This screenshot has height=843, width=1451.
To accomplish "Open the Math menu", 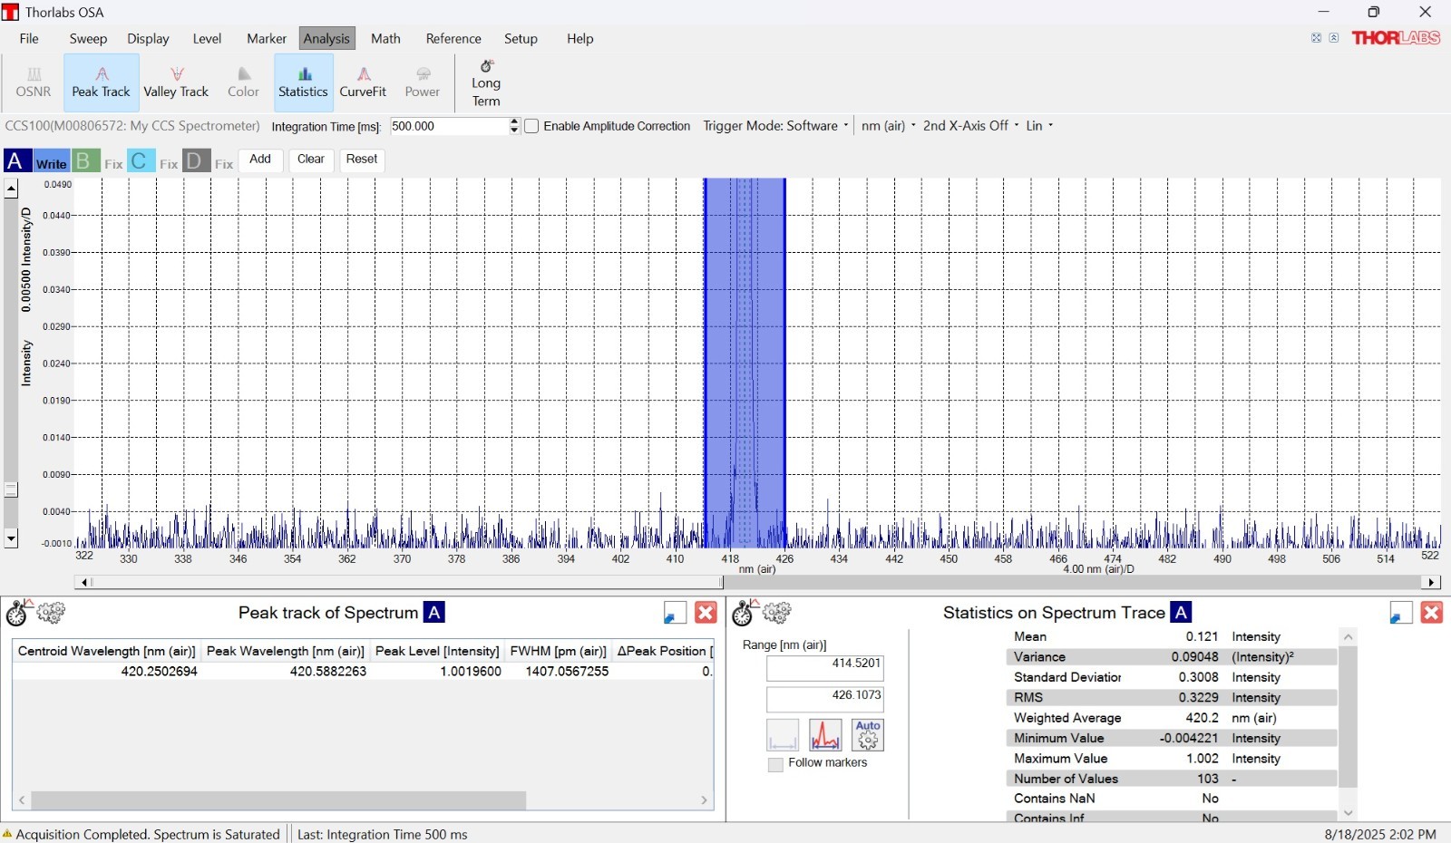I will tap(385, 39).
